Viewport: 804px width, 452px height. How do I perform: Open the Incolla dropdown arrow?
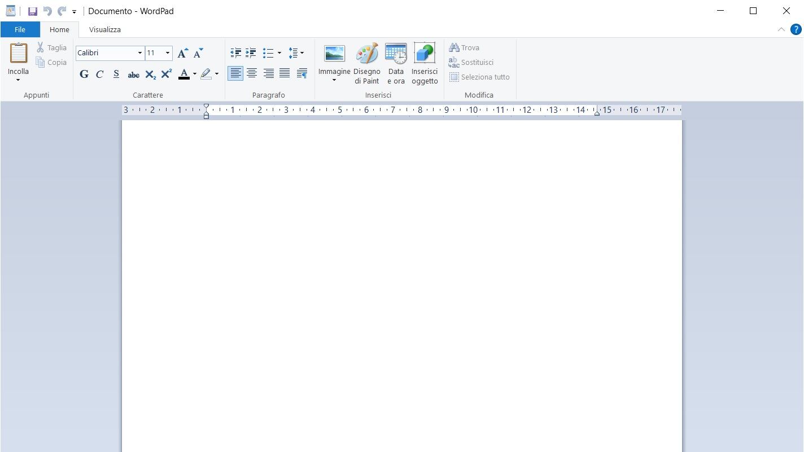(18, 80)
